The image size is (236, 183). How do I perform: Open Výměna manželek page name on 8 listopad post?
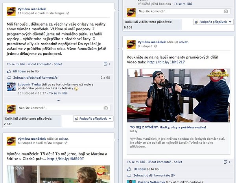32,139
